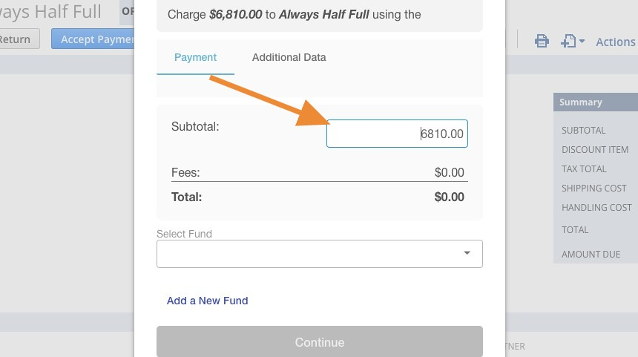Viewport: 638px width, 357px height.
Task: Open the new document plus icon
Action: tap(568, 41)
